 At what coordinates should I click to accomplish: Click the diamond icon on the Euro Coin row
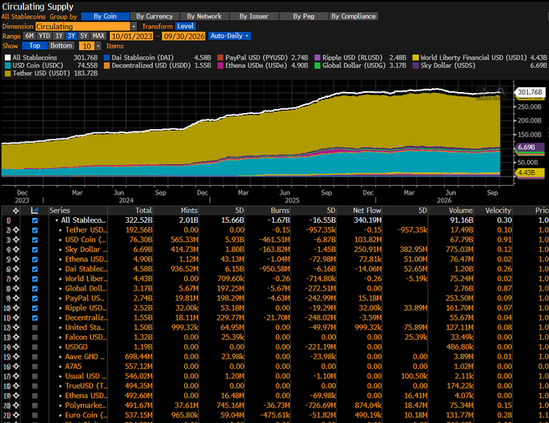click(16, 415)
